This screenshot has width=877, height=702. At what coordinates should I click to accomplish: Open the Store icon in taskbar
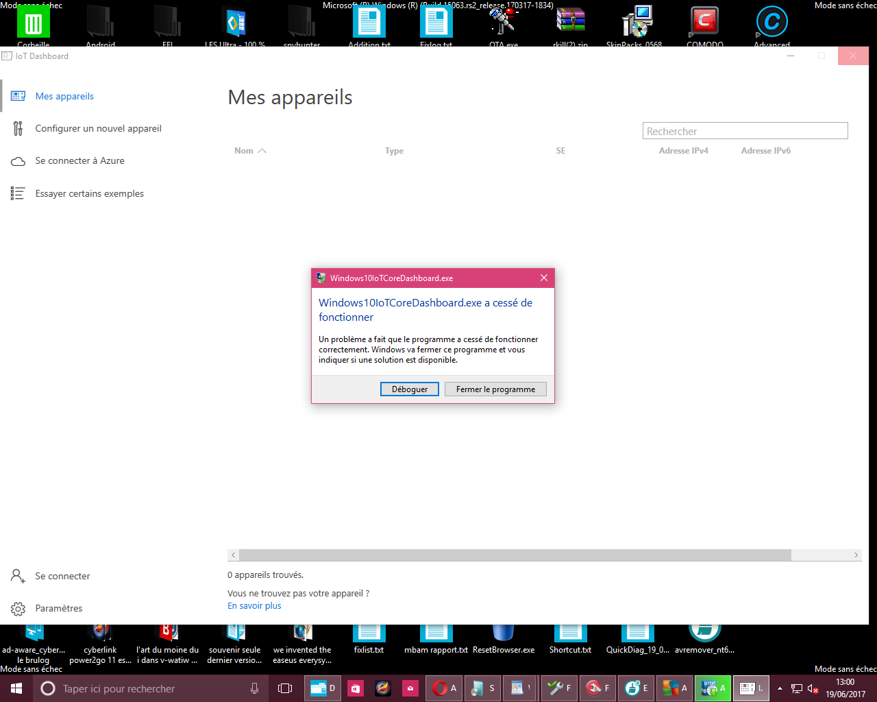click(356, 688)
